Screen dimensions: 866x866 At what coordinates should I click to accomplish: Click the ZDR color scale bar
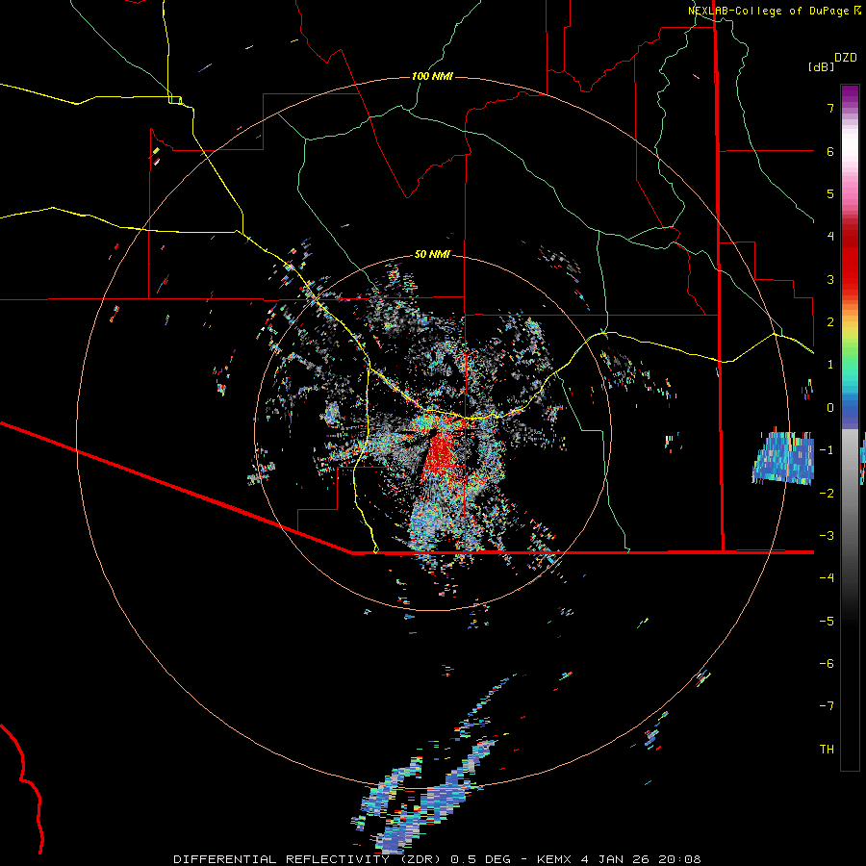[x=850, y=427]
